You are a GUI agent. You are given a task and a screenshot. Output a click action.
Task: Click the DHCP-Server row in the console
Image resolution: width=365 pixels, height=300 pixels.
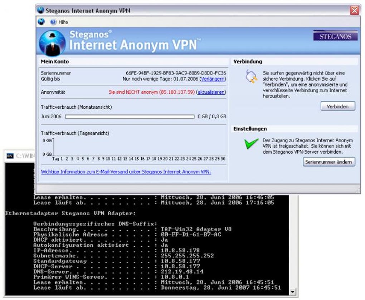pos(116,266)
